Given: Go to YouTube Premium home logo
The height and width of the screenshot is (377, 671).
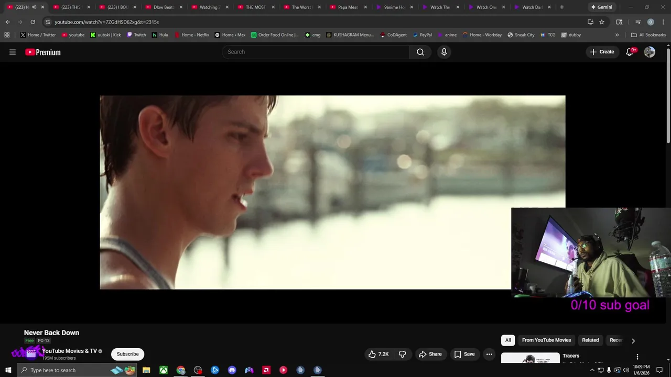Looking at the screenshot, I should [x=43, y=52].
